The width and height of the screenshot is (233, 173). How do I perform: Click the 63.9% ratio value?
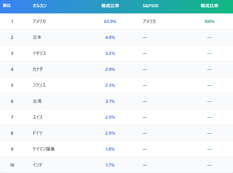(110, 21)
